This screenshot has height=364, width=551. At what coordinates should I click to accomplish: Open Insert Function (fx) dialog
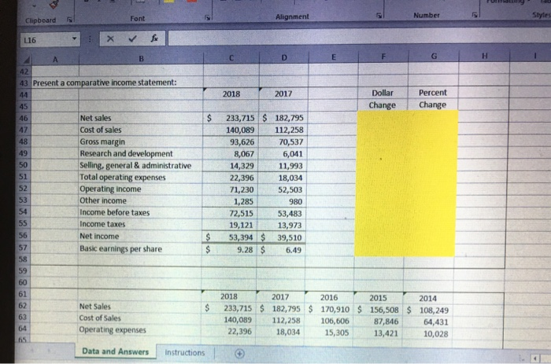point(154,39)
